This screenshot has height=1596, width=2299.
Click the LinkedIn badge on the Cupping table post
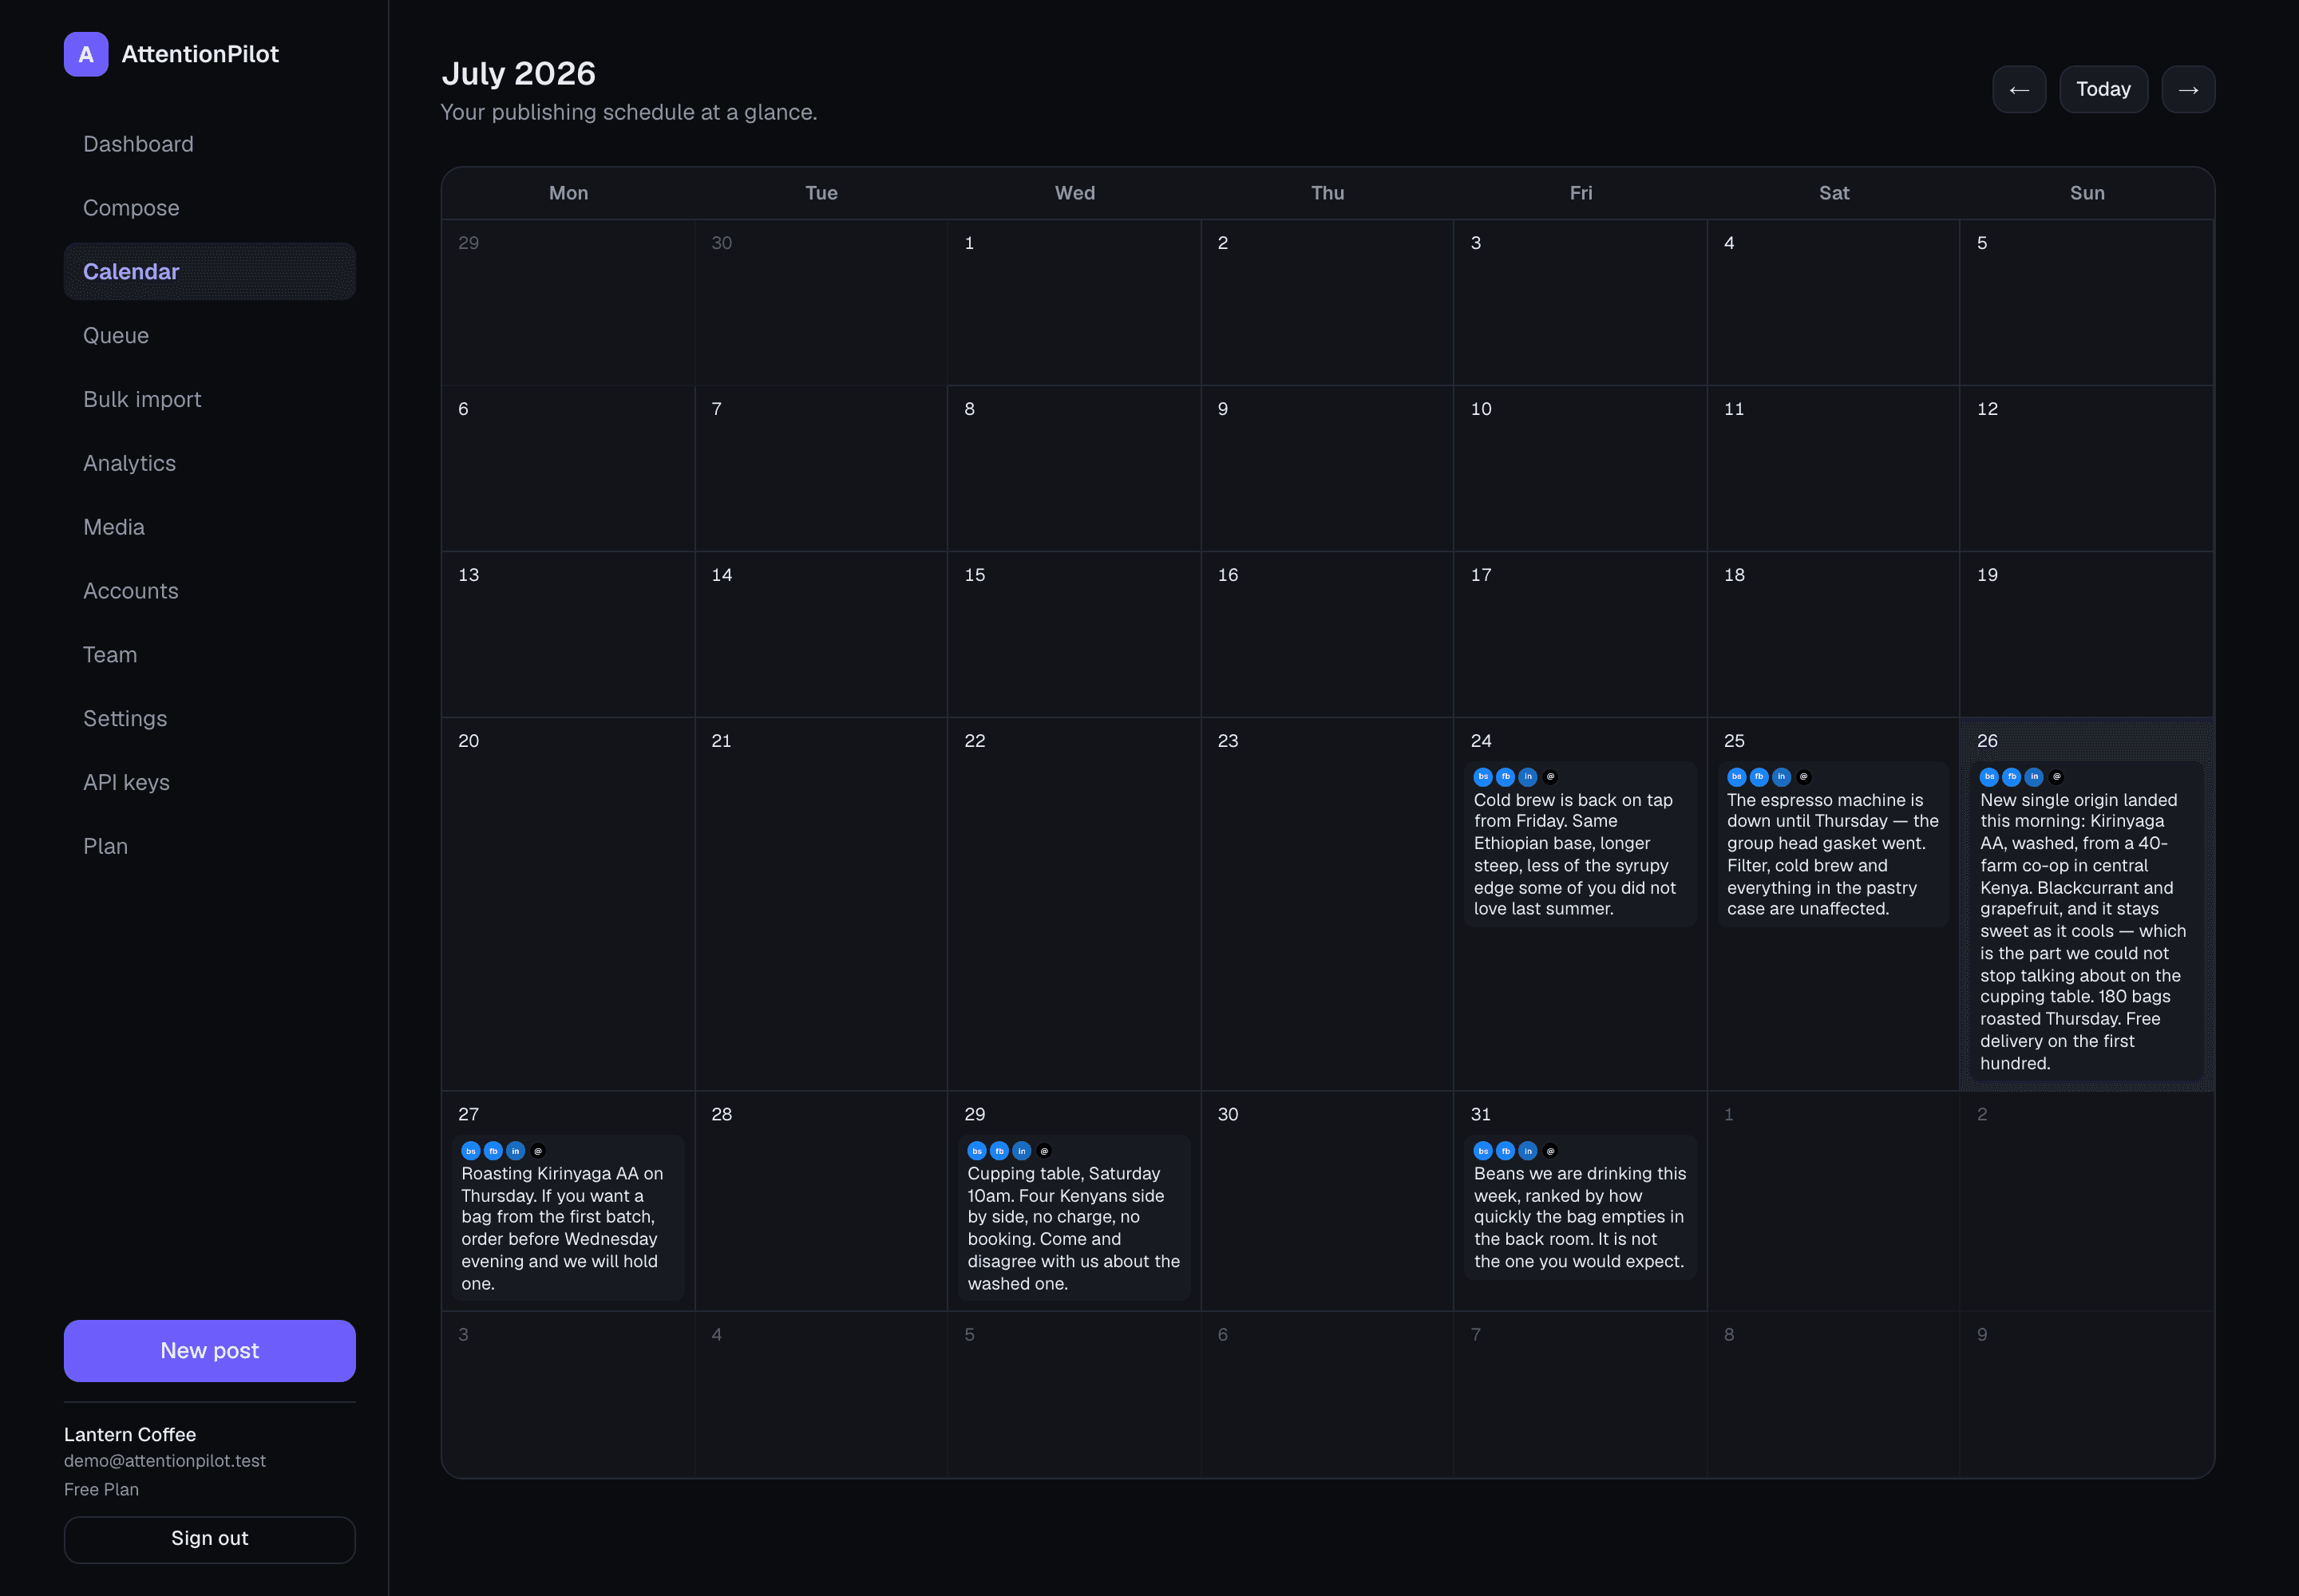point(1022,1151)
